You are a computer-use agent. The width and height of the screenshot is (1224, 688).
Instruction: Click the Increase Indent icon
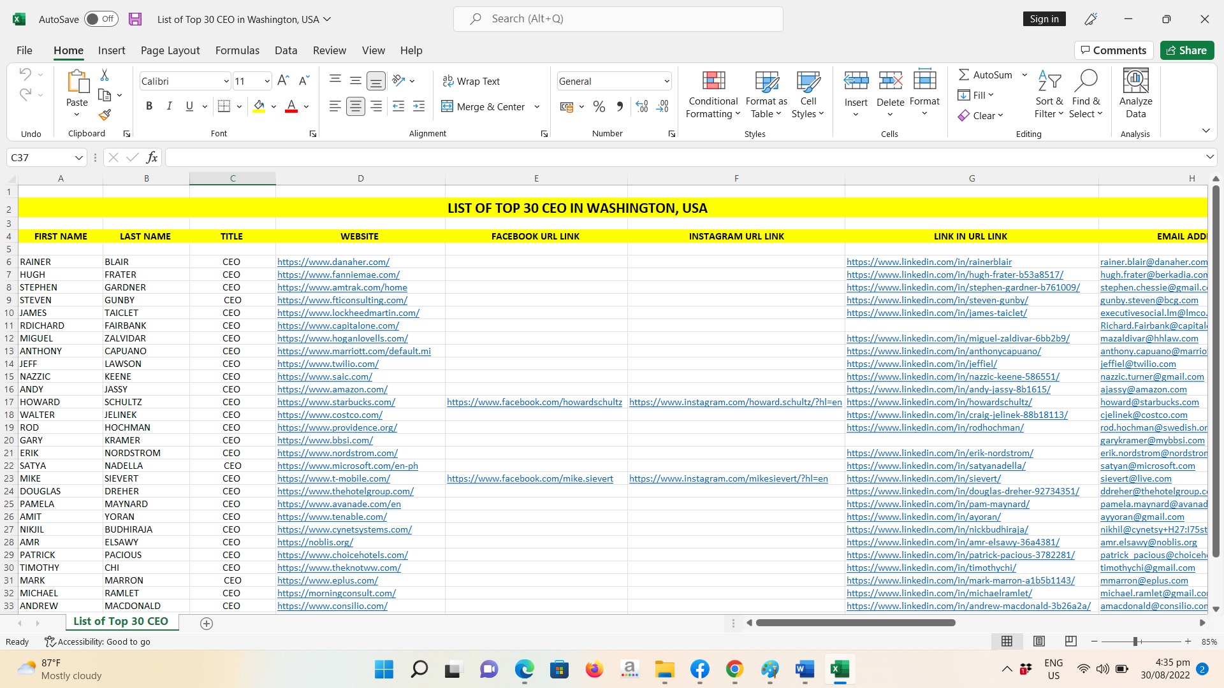tap(419, 106)
